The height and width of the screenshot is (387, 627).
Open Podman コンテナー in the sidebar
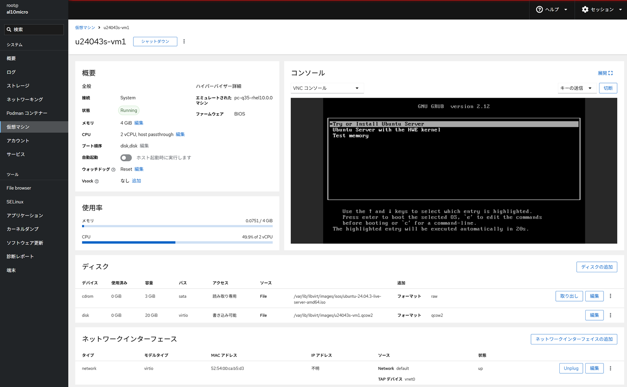coord(34,113)
